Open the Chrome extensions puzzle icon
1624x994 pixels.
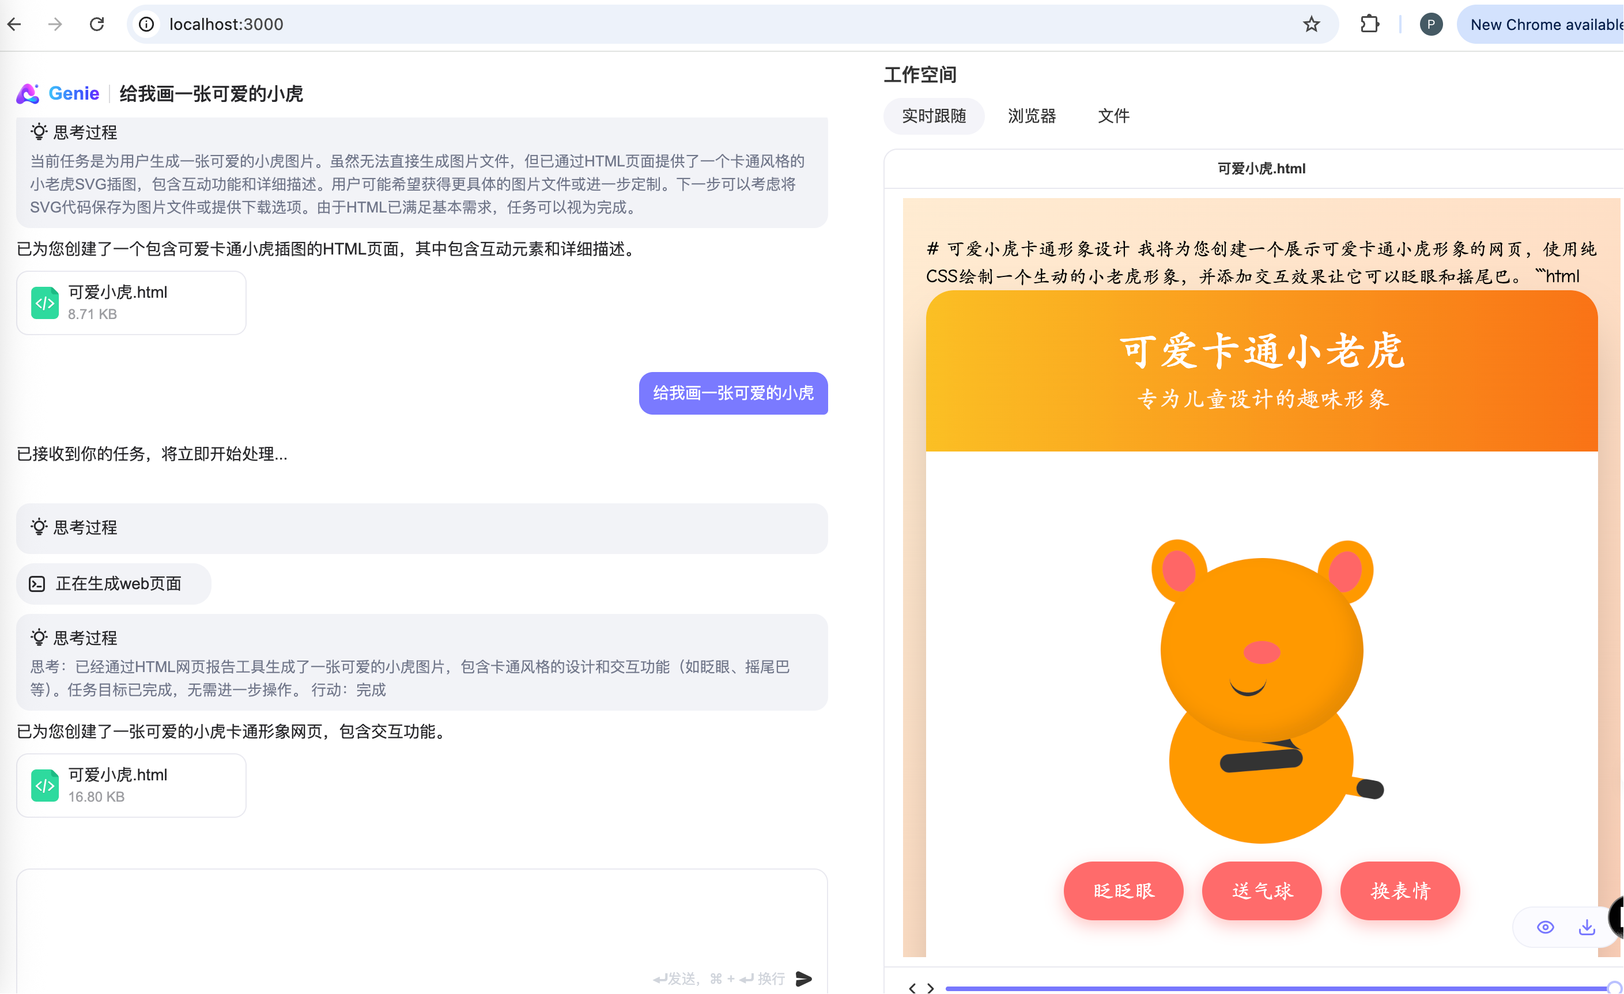tap(1370, 24)
